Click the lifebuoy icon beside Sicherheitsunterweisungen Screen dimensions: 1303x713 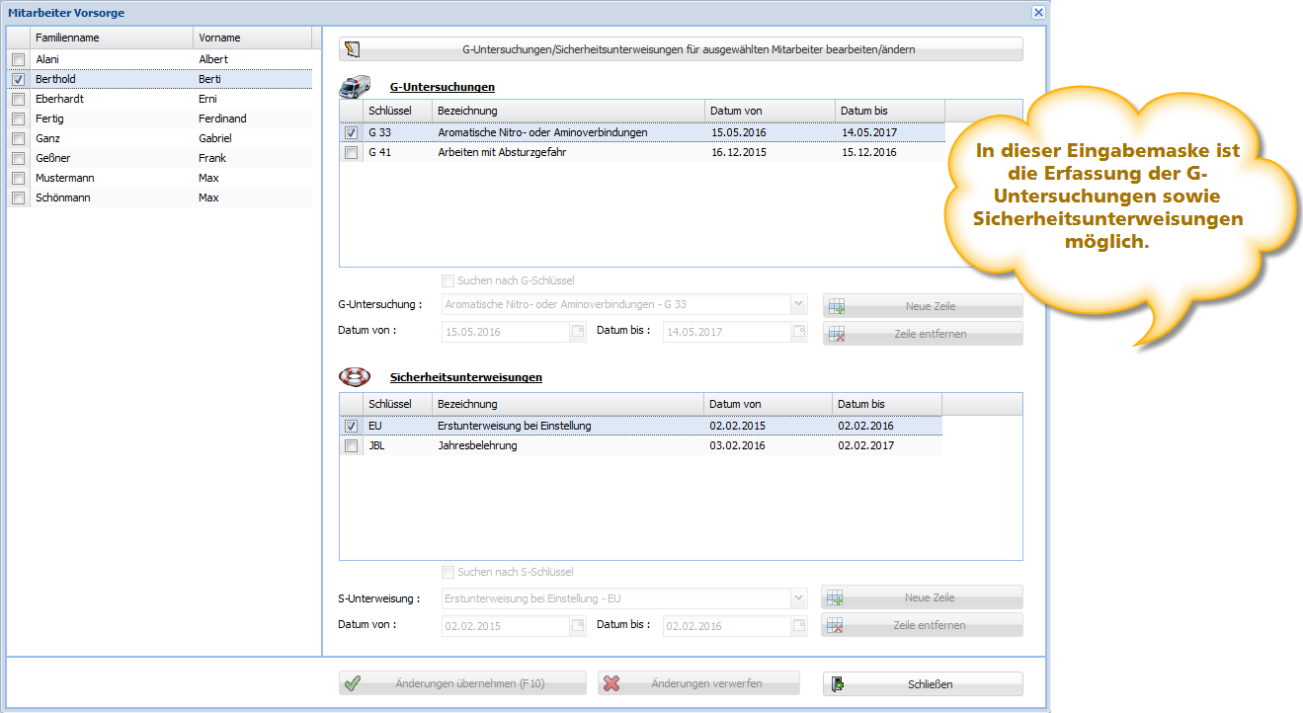coord(355,376)
